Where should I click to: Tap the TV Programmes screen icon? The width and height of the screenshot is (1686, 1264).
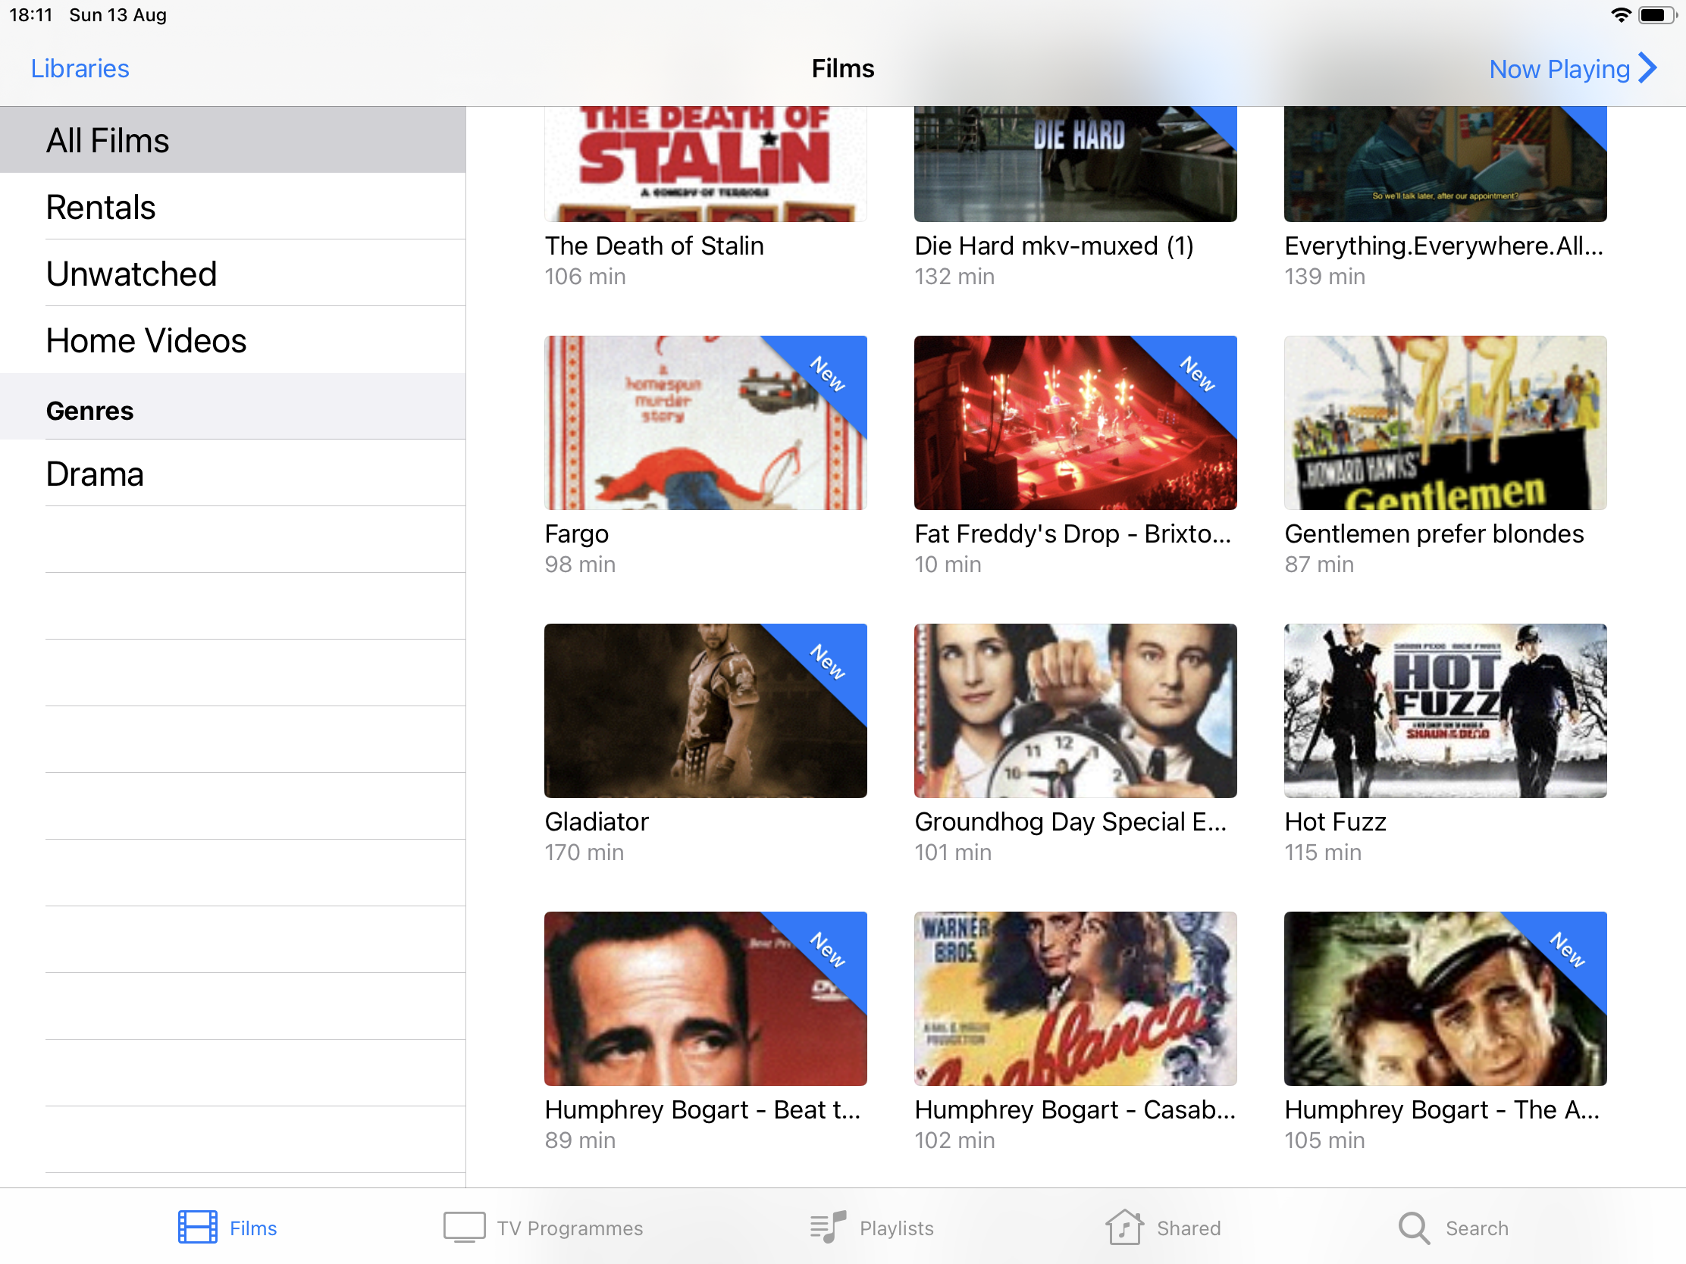464,1227
